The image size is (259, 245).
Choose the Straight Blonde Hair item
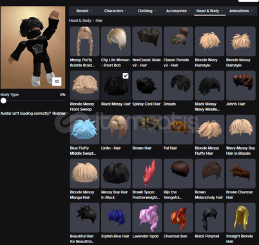[x=241, y=217]
